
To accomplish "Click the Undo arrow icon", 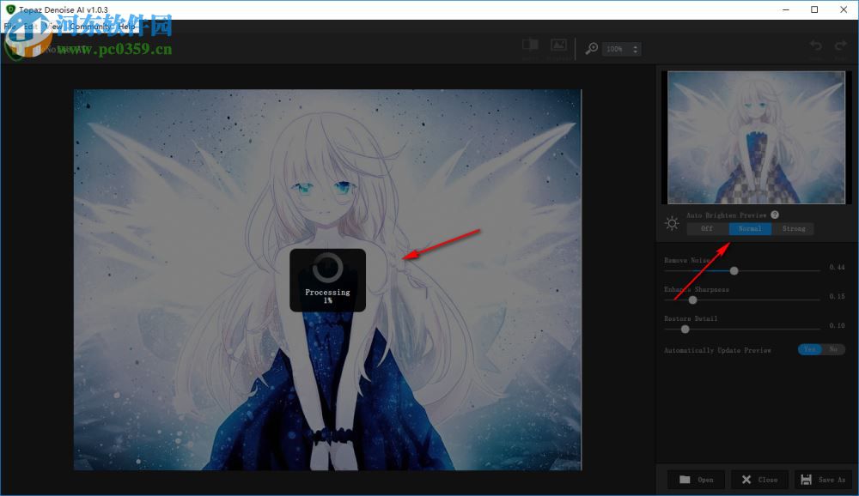I will 814,45.
